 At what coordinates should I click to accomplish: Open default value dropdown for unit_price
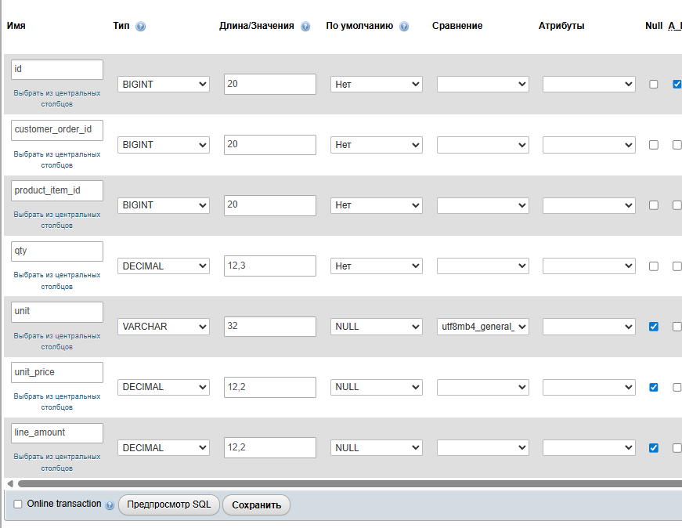point(376,387)
